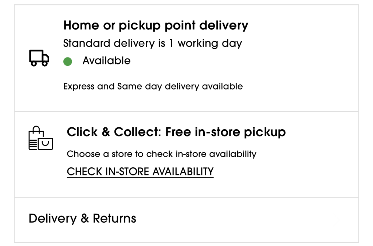373x246 pixels.
Task: Click 'Express and Same day delivery available' note
Action: 153,87
